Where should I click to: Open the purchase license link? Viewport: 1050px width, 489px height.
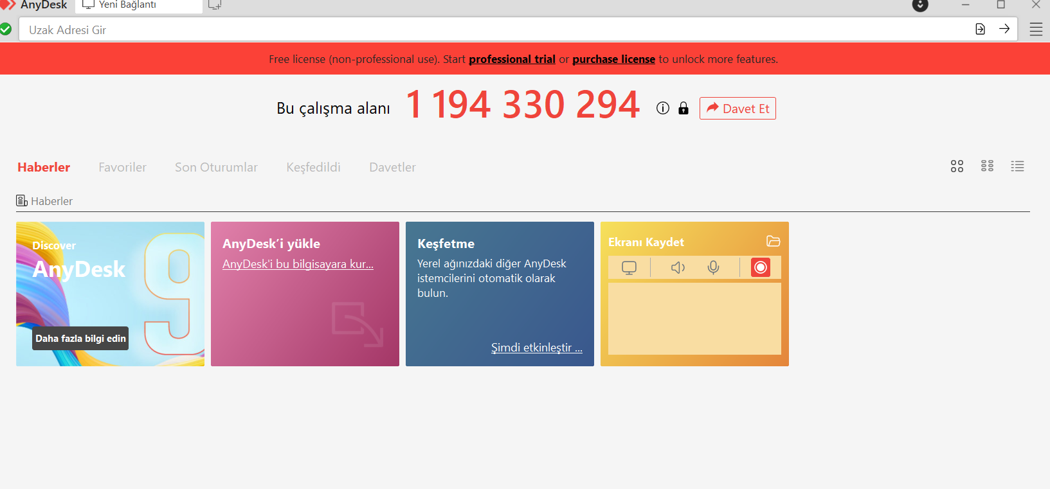click(613, 59)
